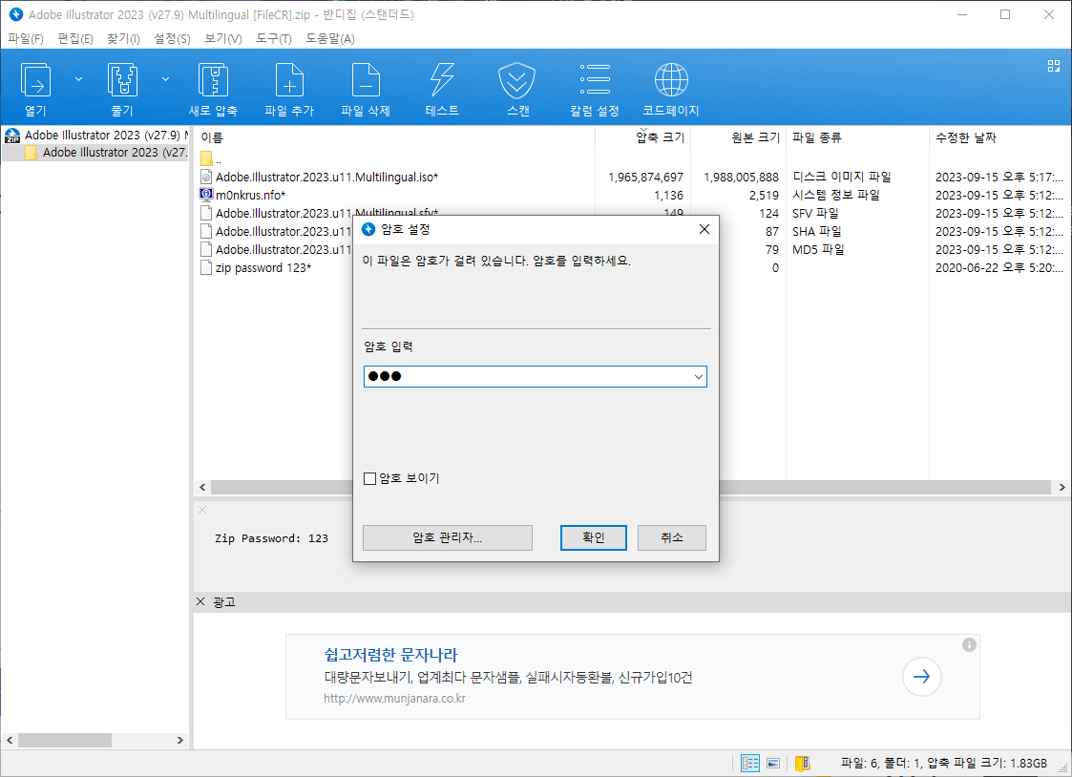
Task: Confirm the password with the 확인 button
Action: tap(593, 537)
